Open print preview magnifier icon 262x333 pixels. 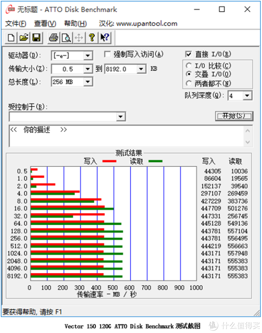66,38
